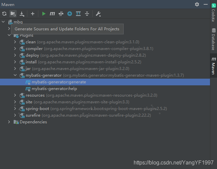Select the compiler plugin row
The image size is (217, 169).
pyautogui.click(x=105, y=49)
